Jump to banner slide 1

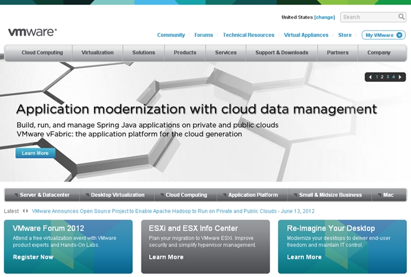[x=376, y=77]
